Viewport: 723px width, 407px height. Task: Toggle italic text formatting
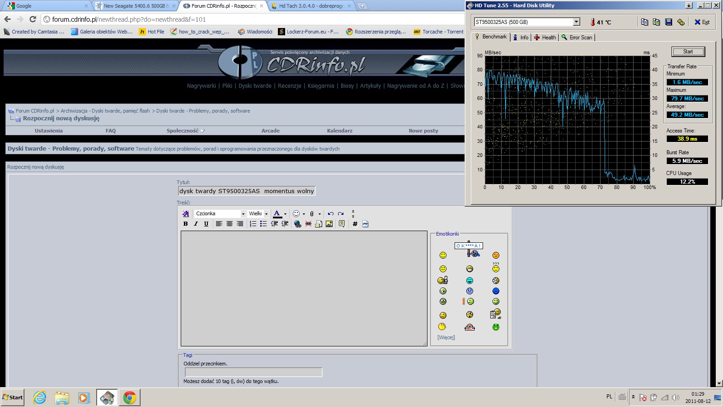point(196,224)
